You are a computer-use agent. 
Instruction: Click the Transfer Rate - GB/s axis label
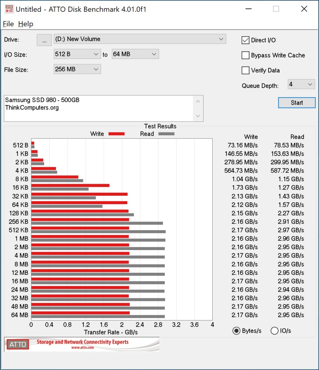(111, 332)
